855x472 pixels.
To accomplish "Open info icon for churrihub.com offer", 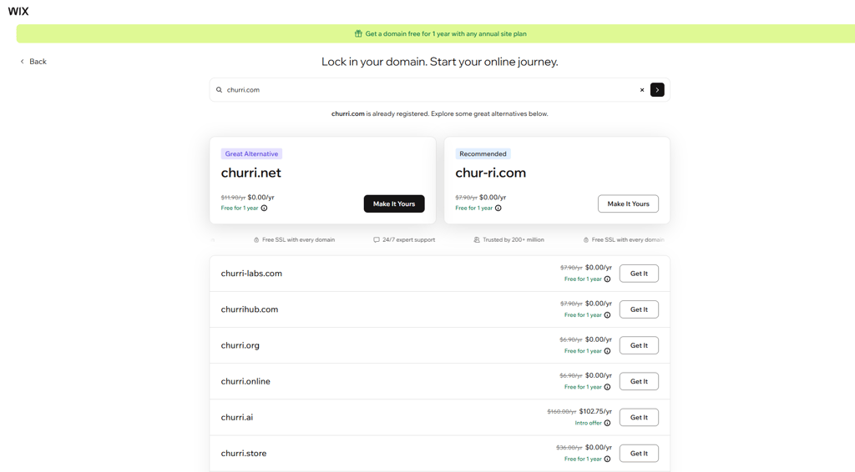I will point(608,315).
